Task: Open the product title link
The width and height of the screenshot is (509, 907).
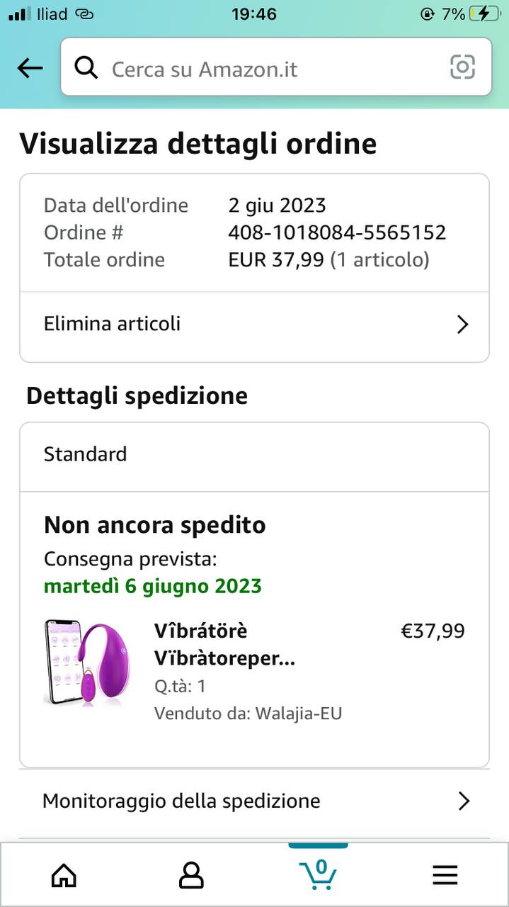Action: (x=224, y=645)
